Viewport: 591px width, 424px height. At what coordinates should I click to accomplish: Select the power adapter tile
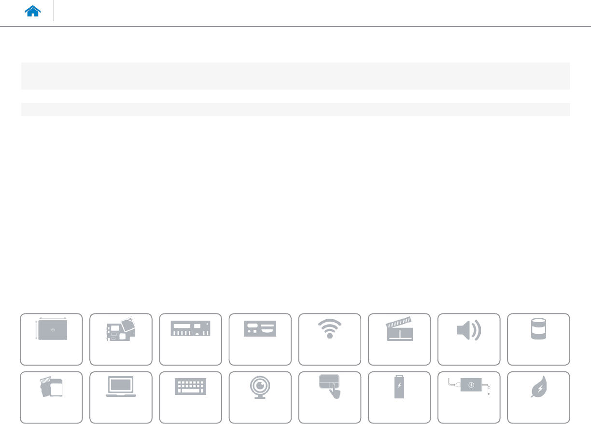[x=468, y=397]
